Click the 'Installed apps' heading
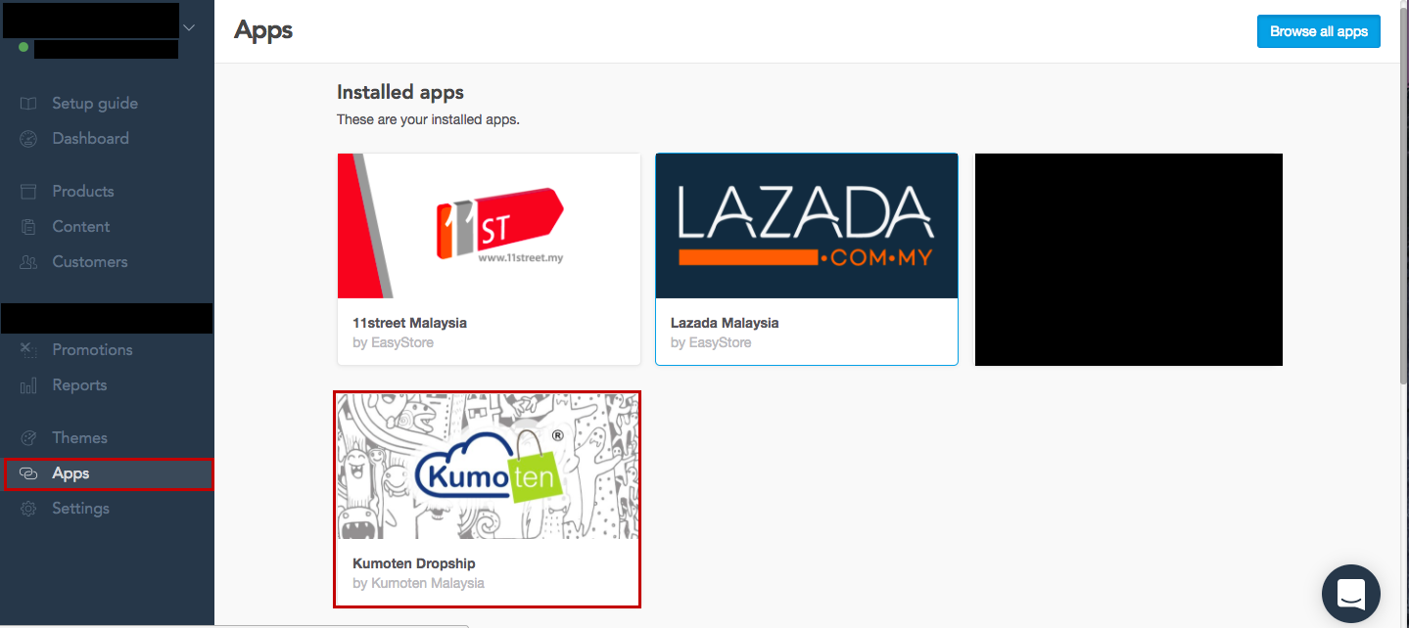Screen dimensions: 1409x628 click(400, 92)
